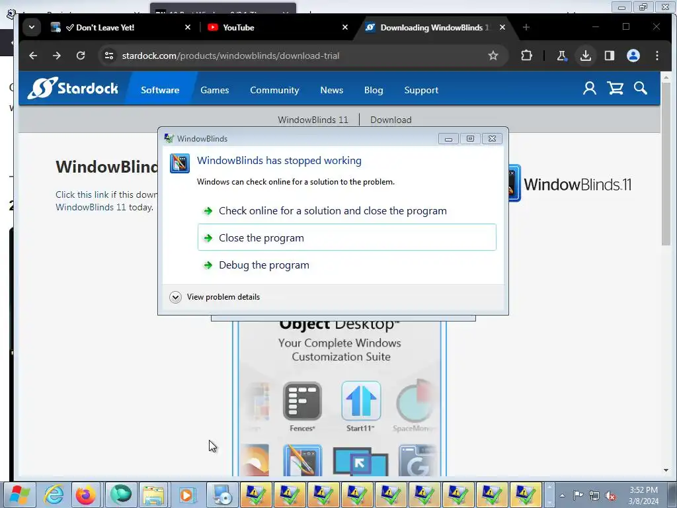The width and height of the screenshot is (677, 508).
Task: Click the WindowBlinds 11 breadcrumb link
Action: 313,120
